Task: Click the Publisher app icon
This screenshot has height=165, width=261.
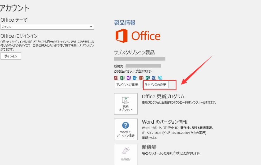Action: tap(148, 78)
